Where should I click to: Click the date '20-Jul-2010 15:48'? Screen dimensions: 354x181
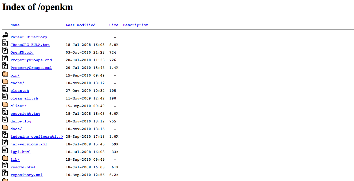click(85, 68)
